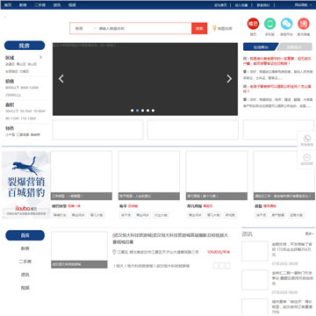Expand the 网站导航 dropdown in top bar
The height and width of the screenshot is (316, 316).
[x=303, y=5]
